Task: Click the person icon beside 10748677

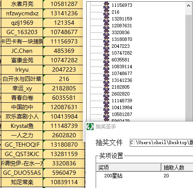Action: (x=106, y=73)
